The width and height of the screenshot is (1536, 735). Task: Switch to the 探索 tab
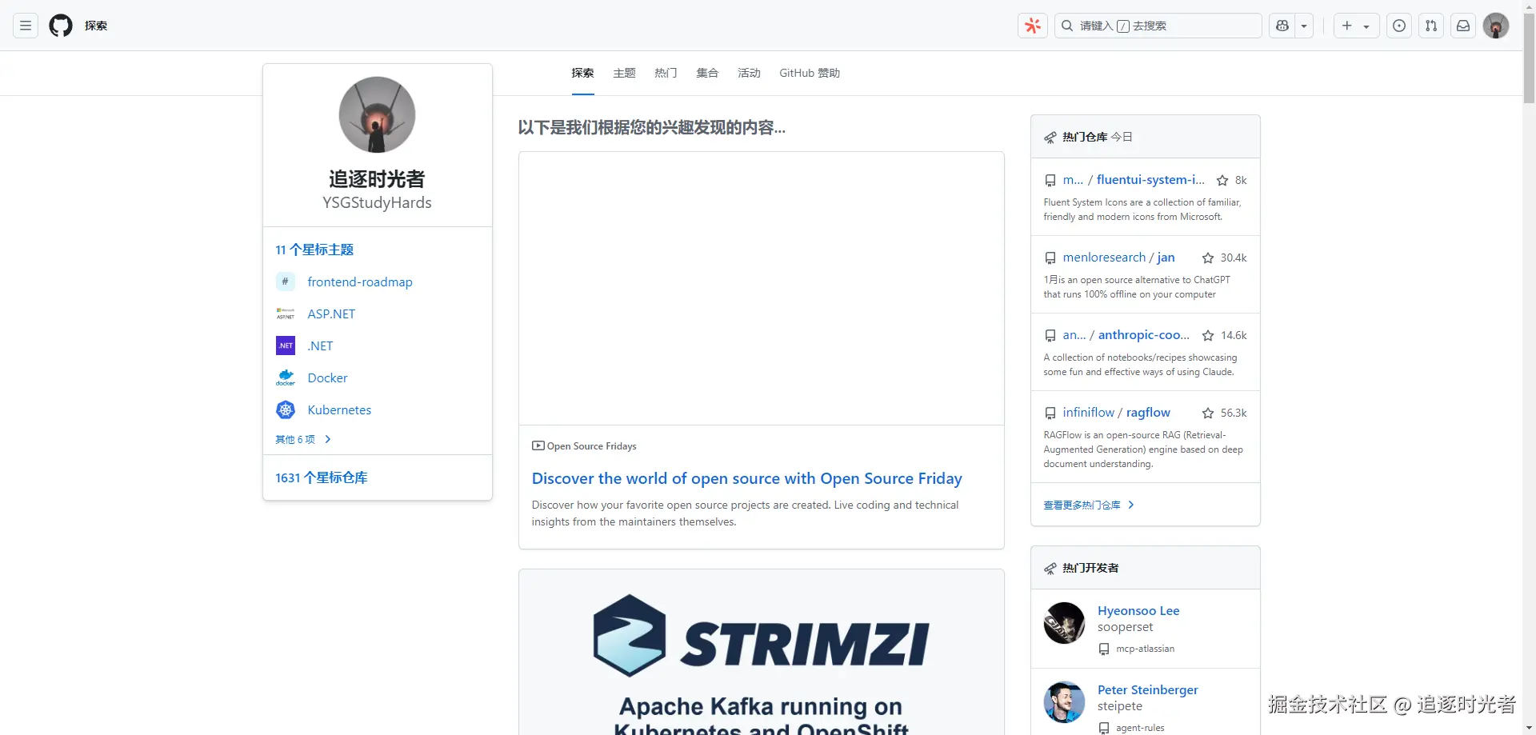(x=582, y=73)
